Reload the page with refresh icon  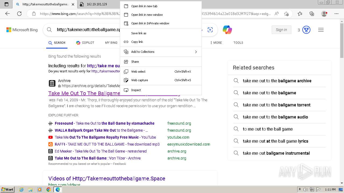pos(19,14)
